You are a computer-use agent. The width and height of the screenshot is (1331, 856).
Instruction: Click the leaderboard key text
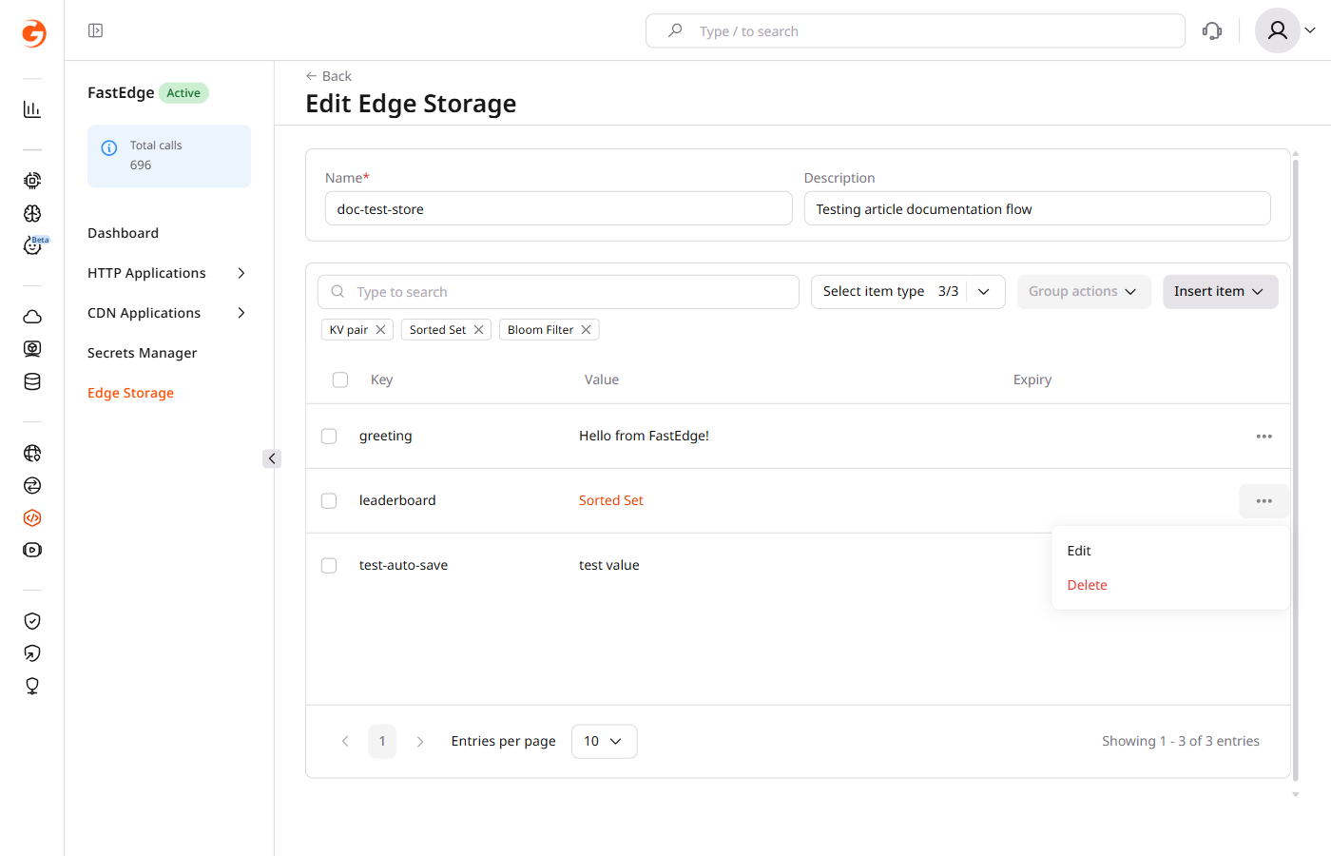click(x=397, y=501)
